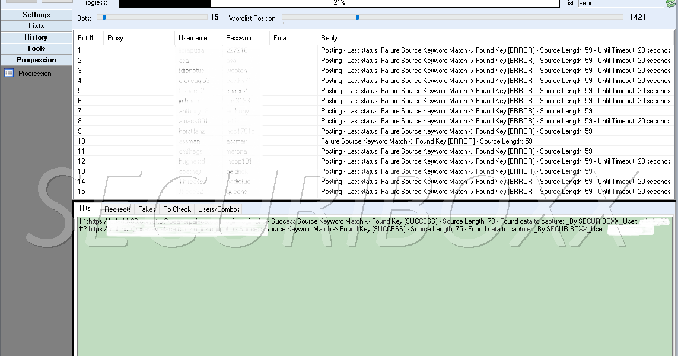Screen dimensions: 678x356
Task: Click the green refresh list icon
Action: (x=670, y=4)
